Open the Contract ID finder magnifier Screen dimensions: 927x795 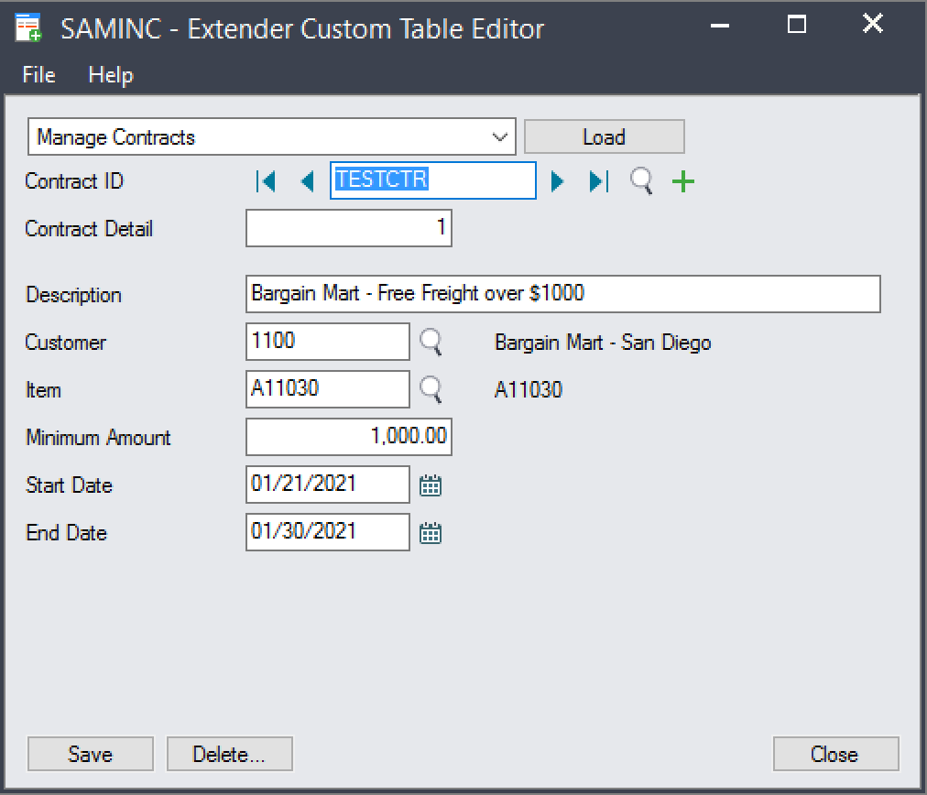pyautogui.click(x=641, y=180)
